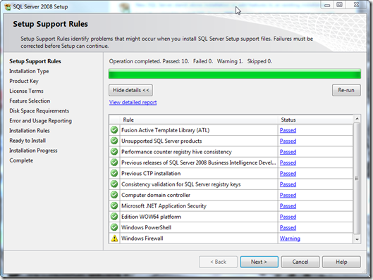Maximize the SQL Server 2008 Setup window
The image size is (373, 280).
pos(339,5)
